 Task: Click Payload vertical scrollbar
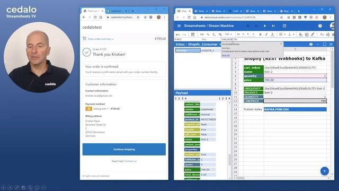[229, 160]
